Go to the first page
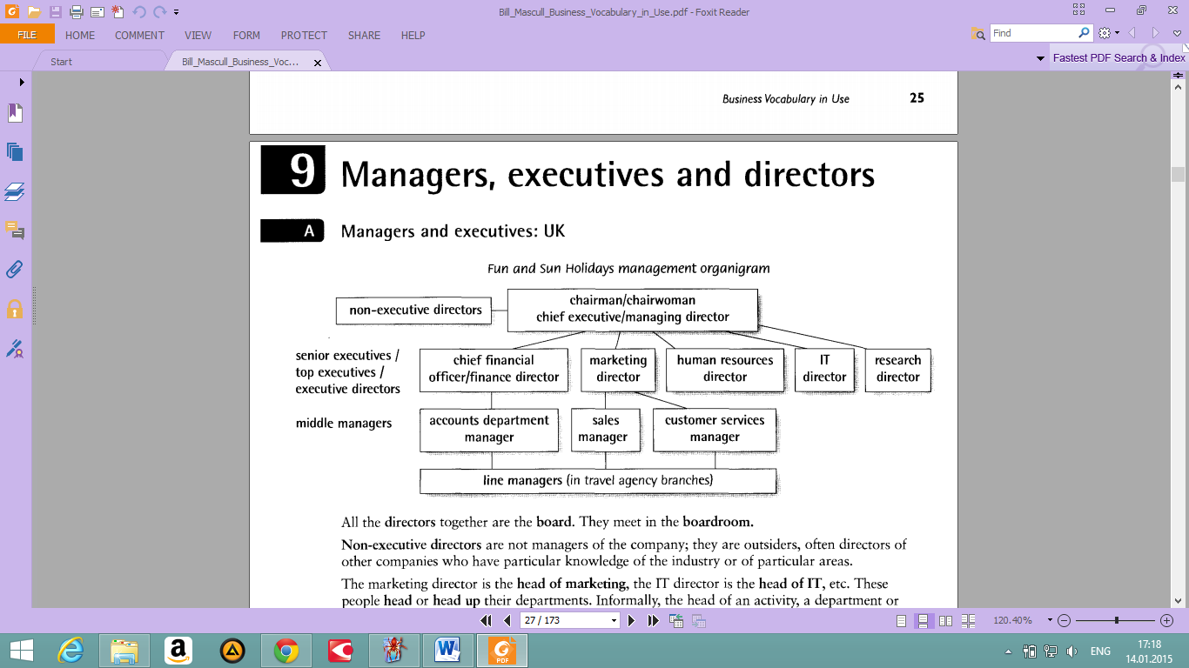 (487, 621)
